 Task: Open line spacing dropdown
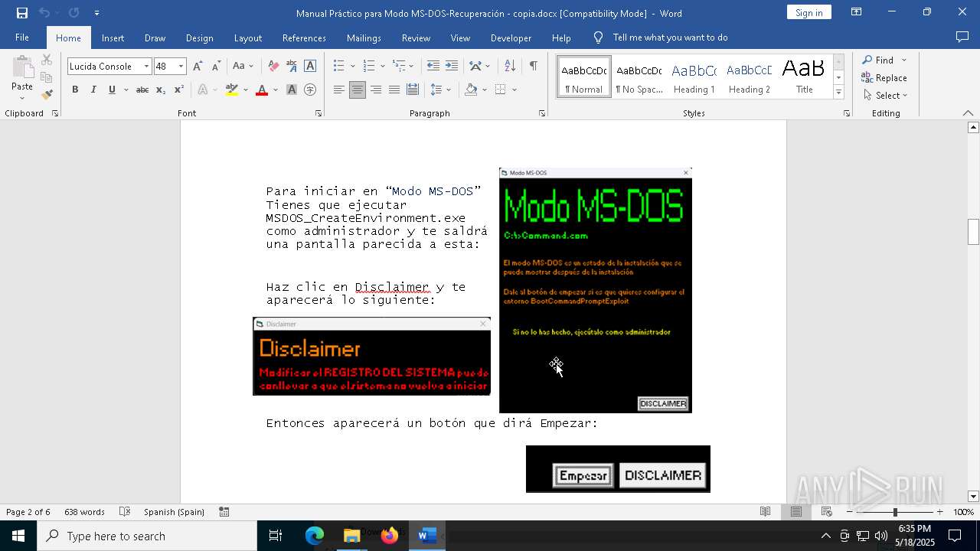coord(441,90)
